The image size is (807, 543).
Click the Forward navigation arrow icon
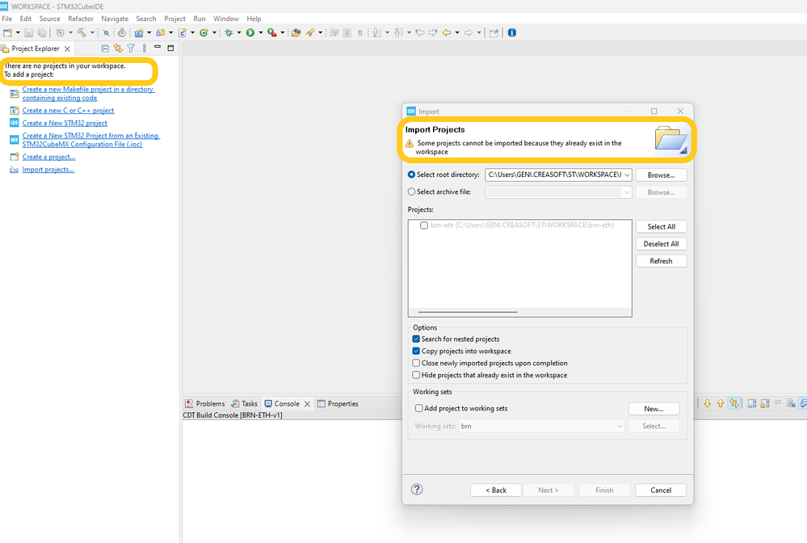pyautogui.click(x=469, y=32)
